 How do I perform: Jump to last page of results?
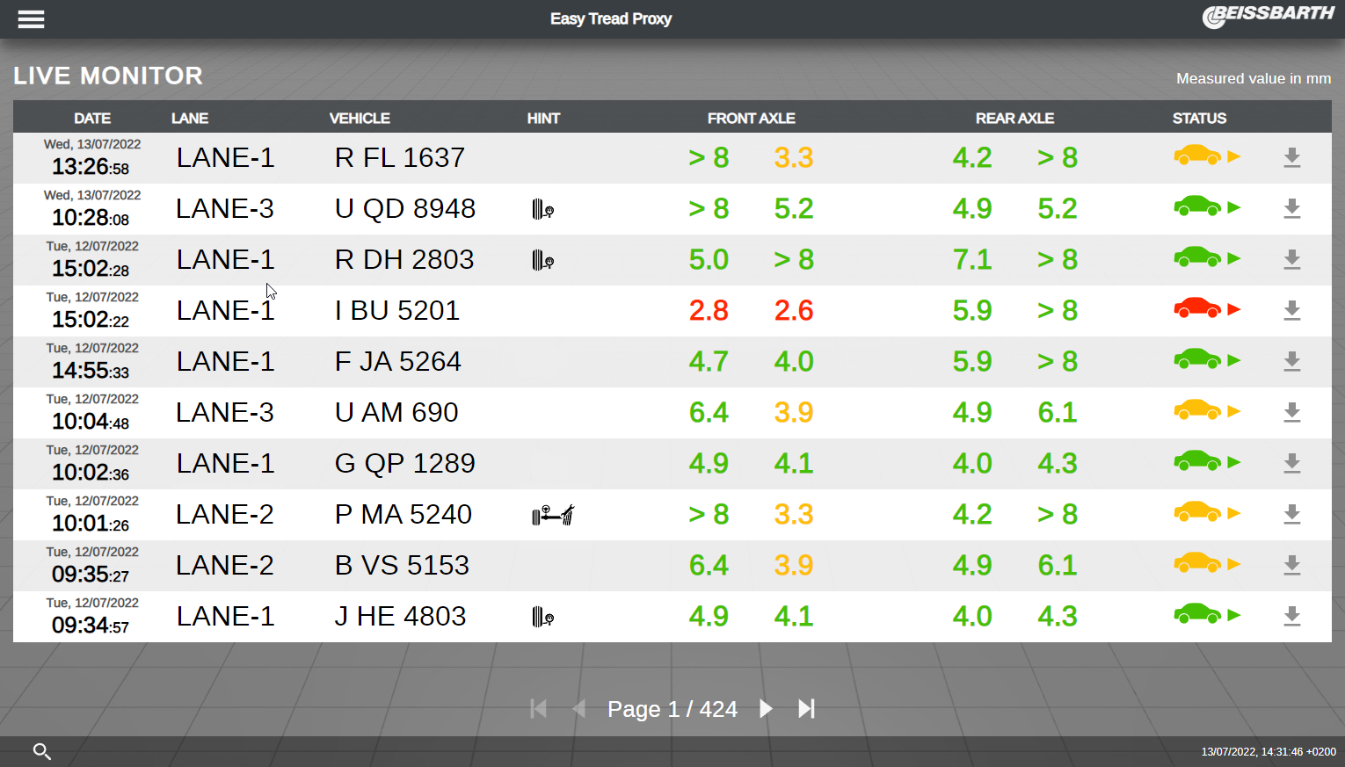tap(806, 709)
